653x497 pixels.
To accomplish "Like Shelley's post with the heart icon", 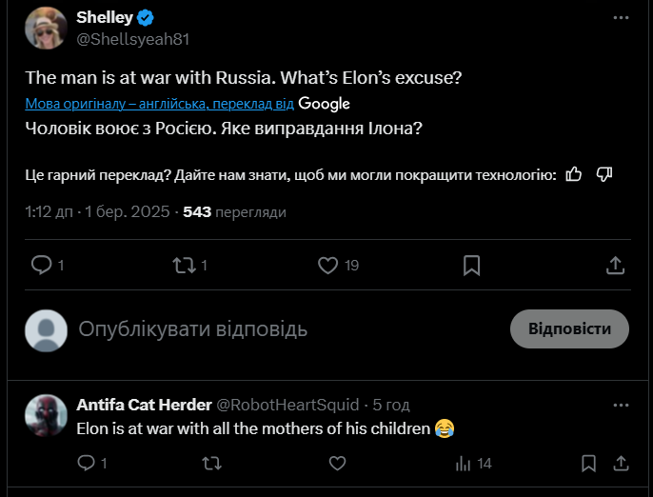I will [x=328, y=266].
